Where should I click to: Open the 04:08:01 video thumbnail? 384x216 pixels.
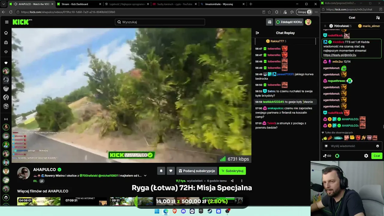tap(39, 201)
